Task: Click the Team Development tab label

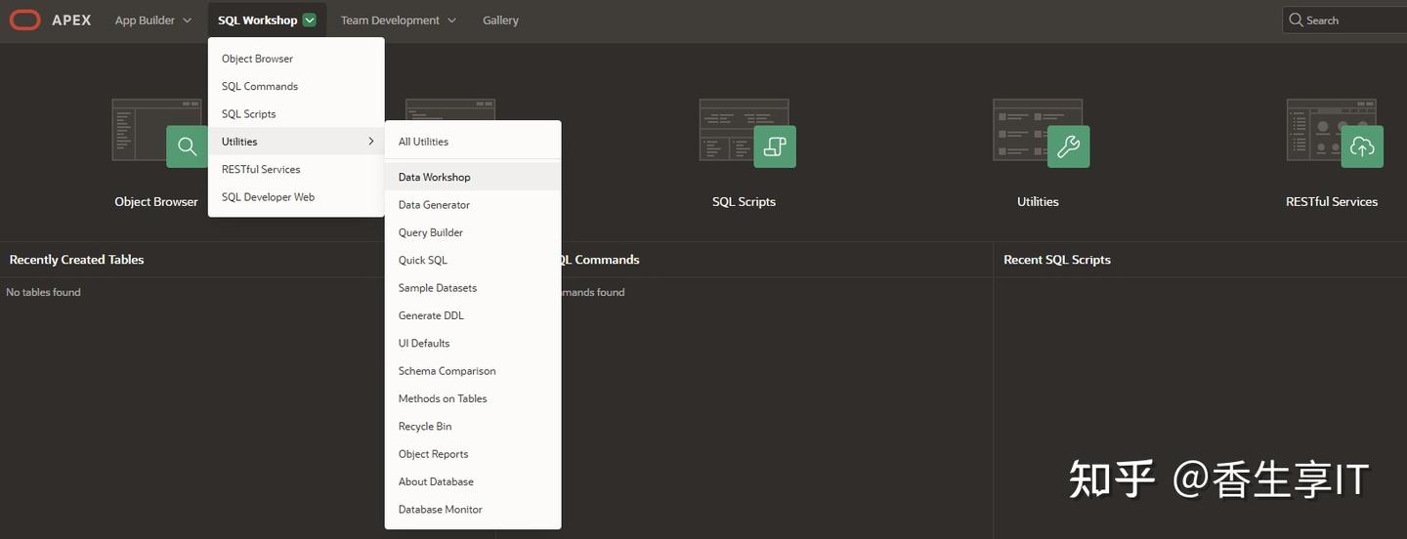Action: (390, 21)
